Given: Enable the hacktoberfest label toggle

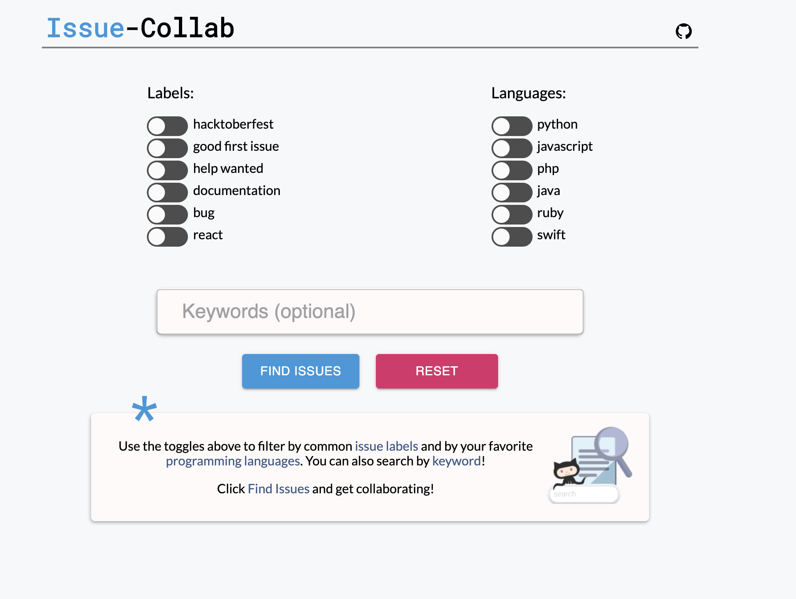Looking at the screenshot, I should (167, 126).
